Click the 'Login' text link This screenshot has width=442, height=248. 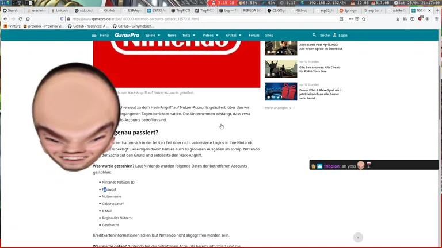pos(343,36)
